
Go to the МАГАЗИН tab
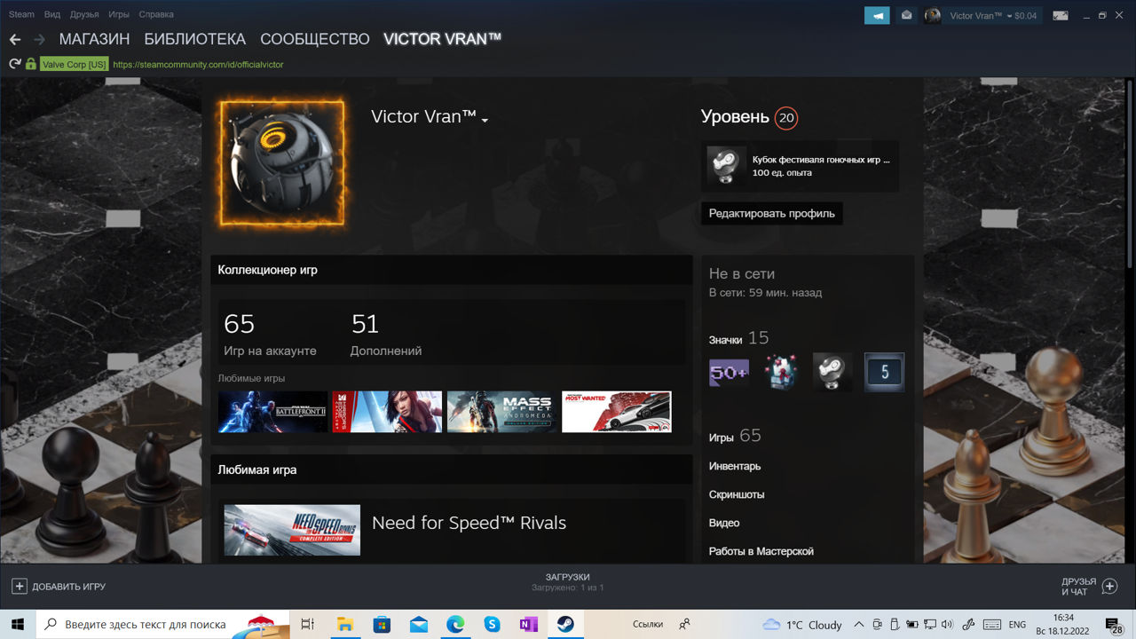click(94, 39)
